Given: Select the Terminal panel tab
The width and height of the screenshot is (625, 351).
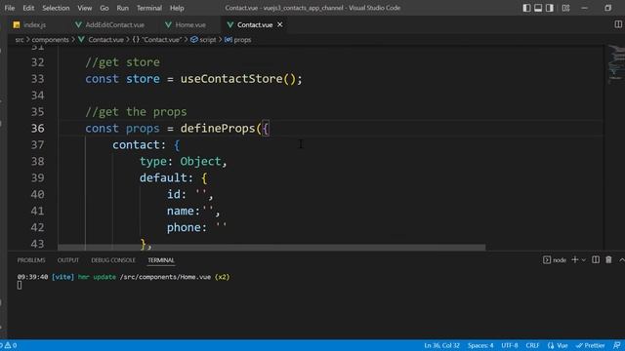Looking at the screenshot, I should coord(161,260).
